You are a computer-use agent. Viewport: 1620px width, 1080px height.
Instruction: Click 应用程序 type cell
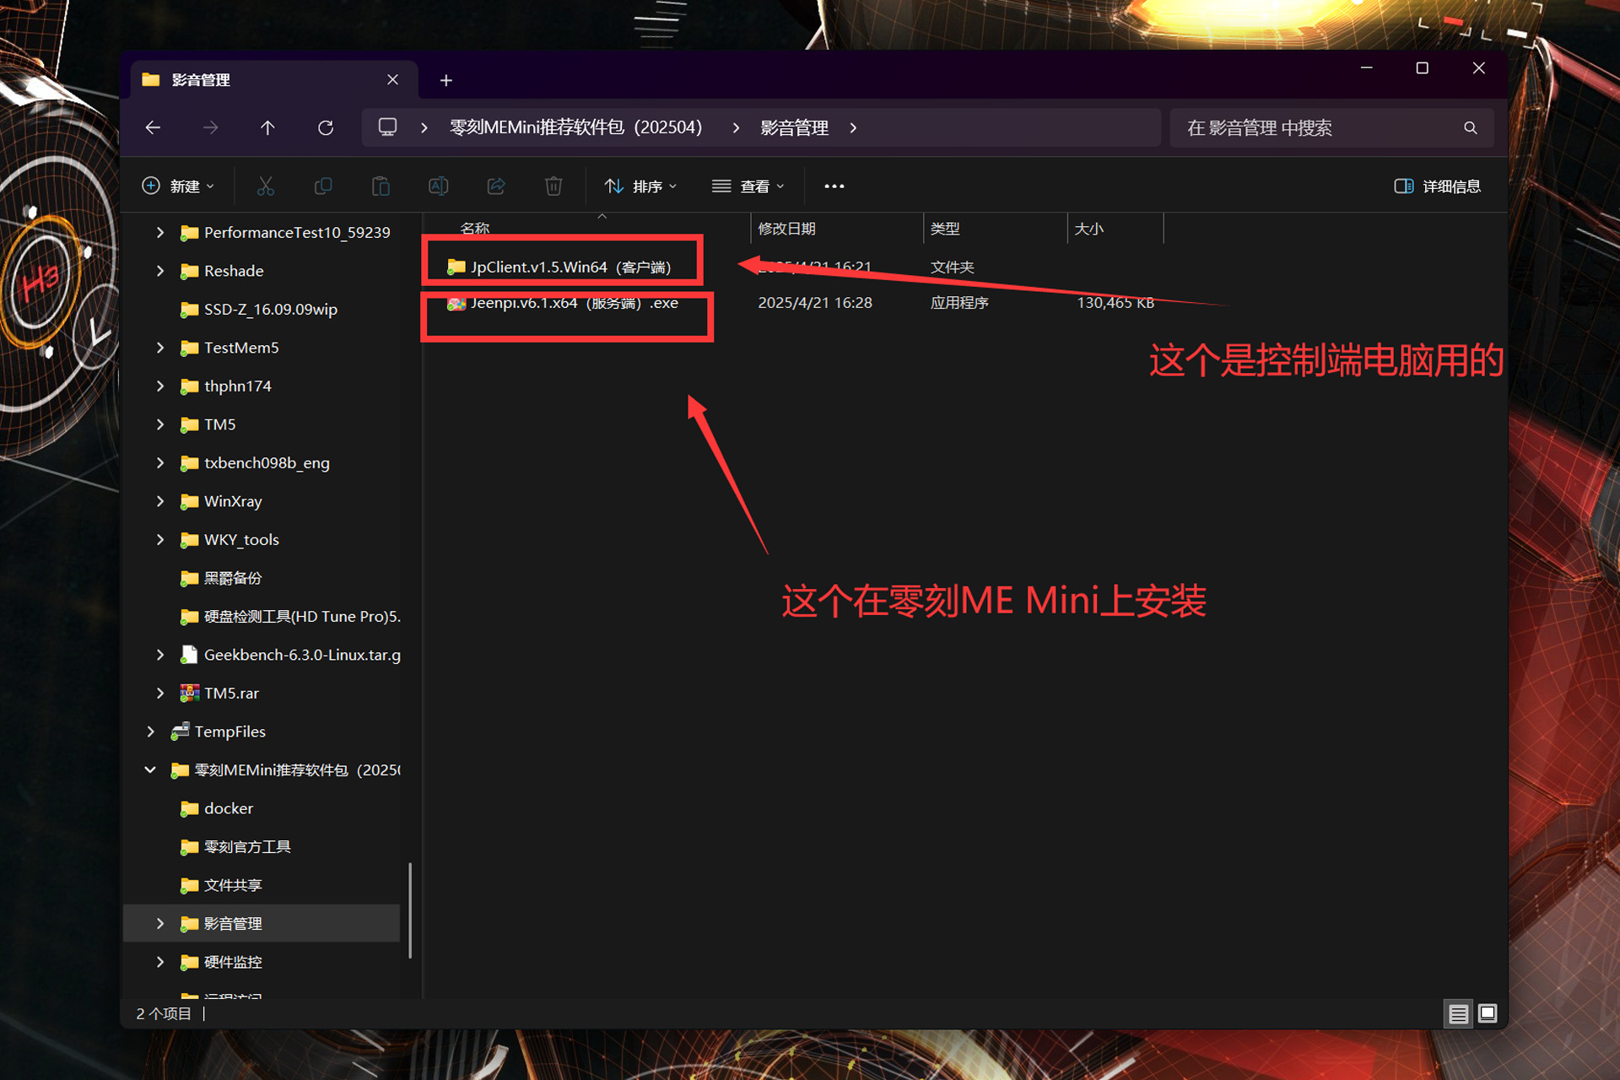(959, 303)
